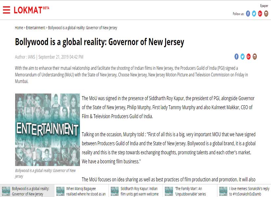271x197 pixels.
Task: Open the hamburger menu icon
Action: tap(7, 10)
